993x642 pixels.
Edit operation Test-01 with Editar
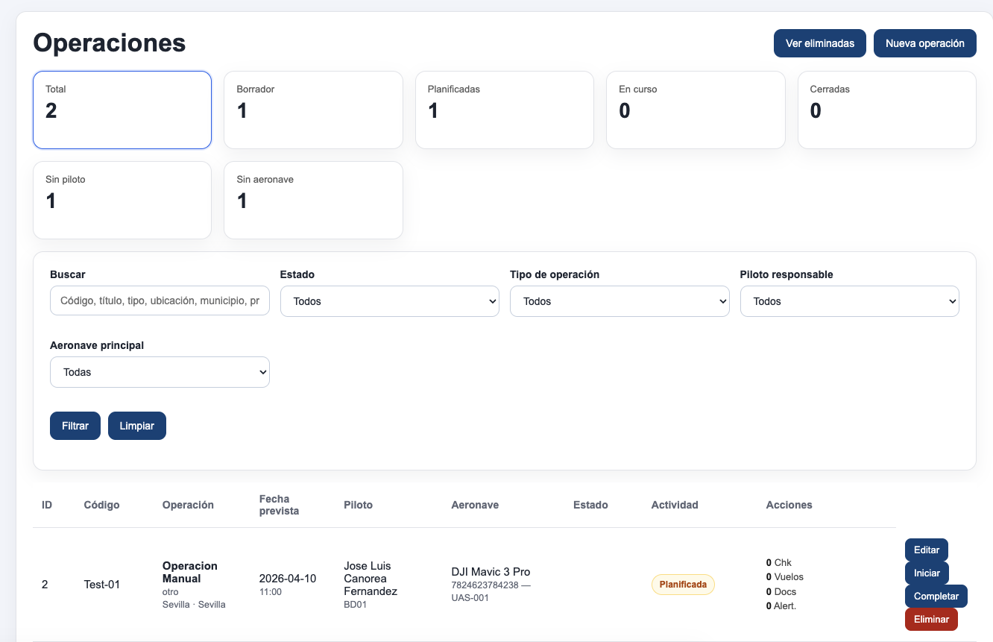pyautogui.click(x=927, y=550)
